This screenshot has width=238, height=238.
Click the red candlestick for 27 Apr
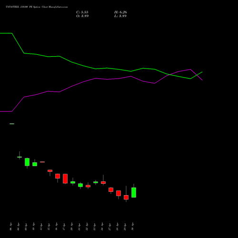(x=111, y=190)
